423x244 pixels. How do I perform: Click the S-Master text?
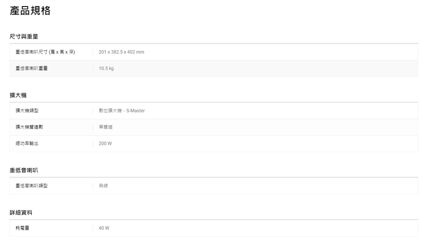[135, 111]
